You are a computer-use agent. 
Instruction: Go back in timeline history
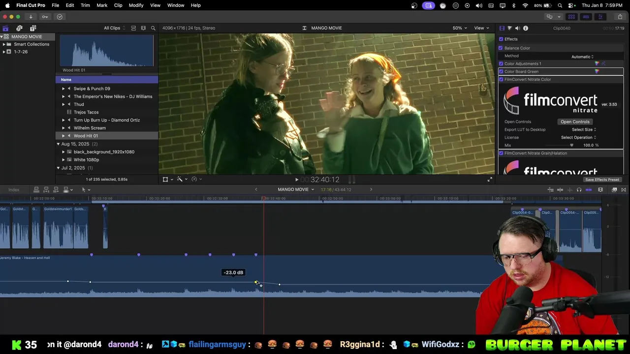(256, 189)
